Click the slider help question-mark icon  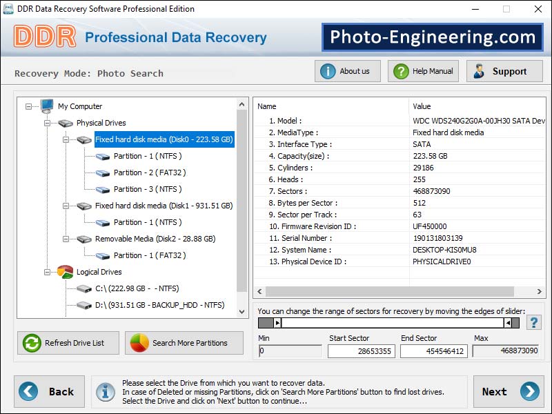533,322
